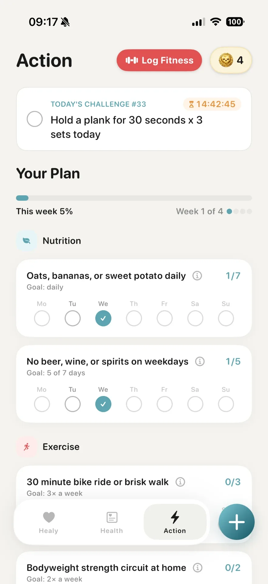Mark today's plank challenge as complete
This screenshot has width=268, height=584.
[35, 119]
